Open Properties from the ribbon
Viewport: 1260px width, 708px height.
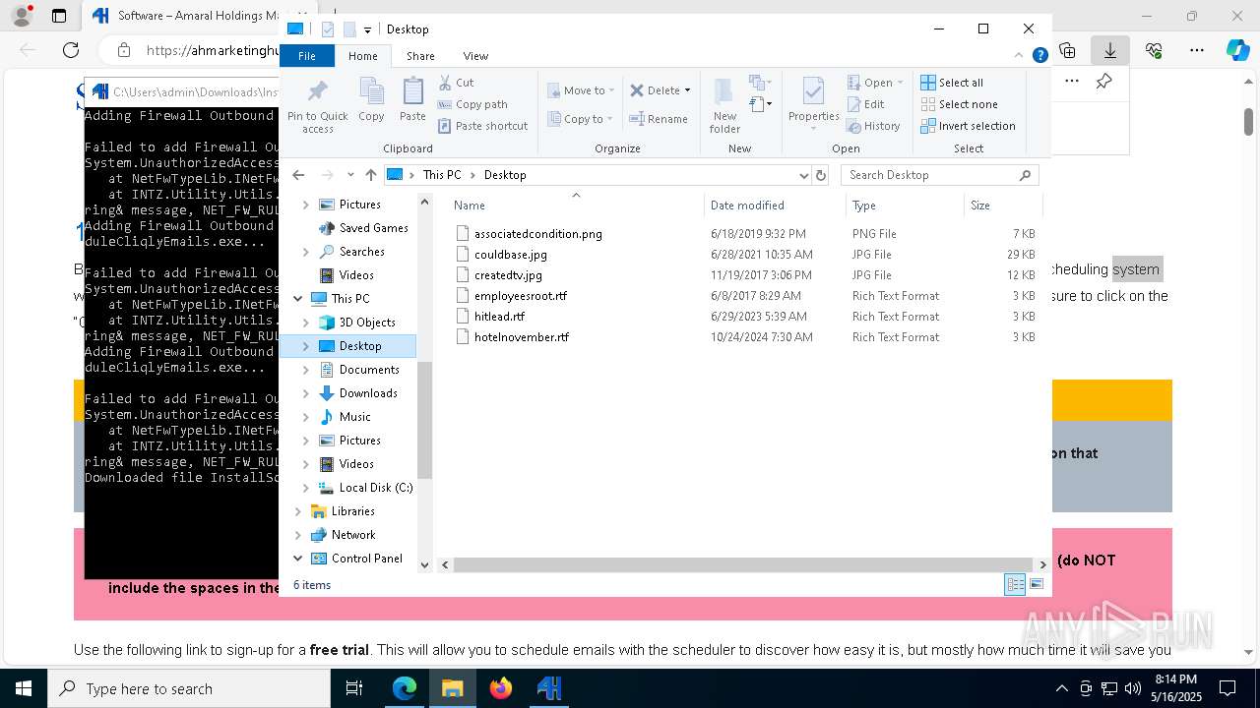813,104
